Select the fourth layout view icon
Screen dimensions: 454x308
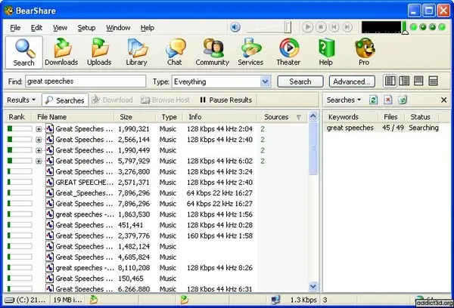point(433,82)
